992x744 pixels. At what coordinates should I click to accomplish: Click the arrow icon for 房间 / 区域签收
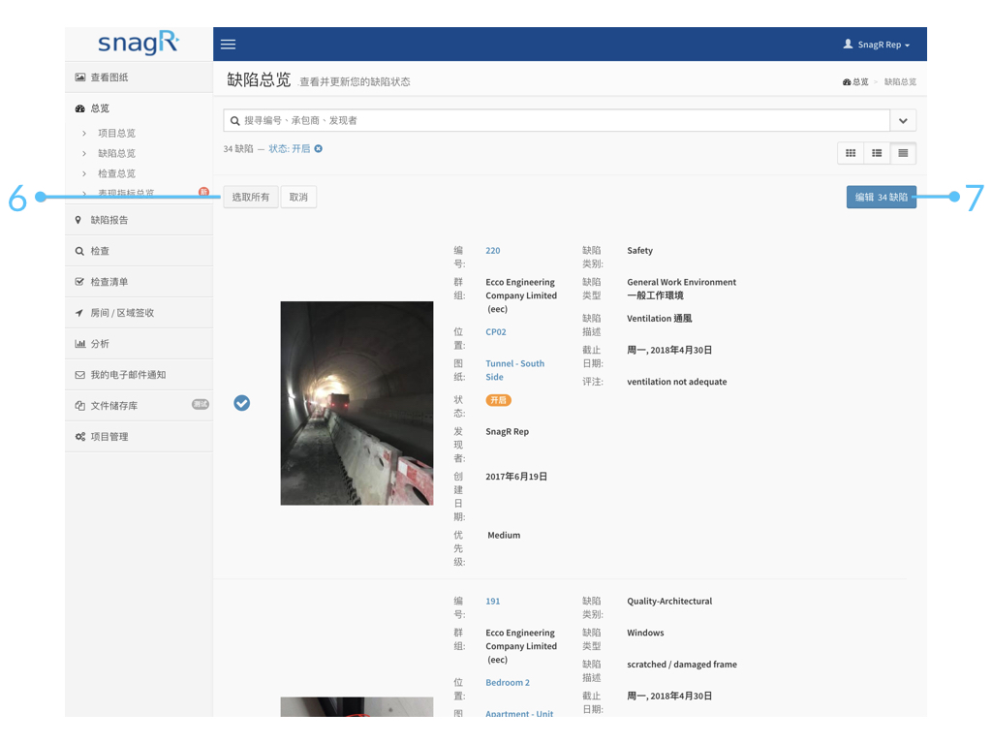(x=79, y=313)
